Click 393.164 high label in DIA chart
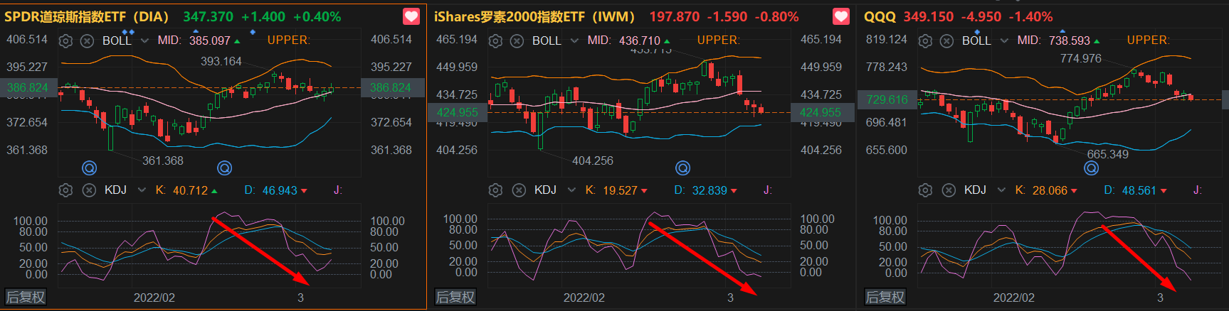 pyautogui.click(x=221, y=61)
